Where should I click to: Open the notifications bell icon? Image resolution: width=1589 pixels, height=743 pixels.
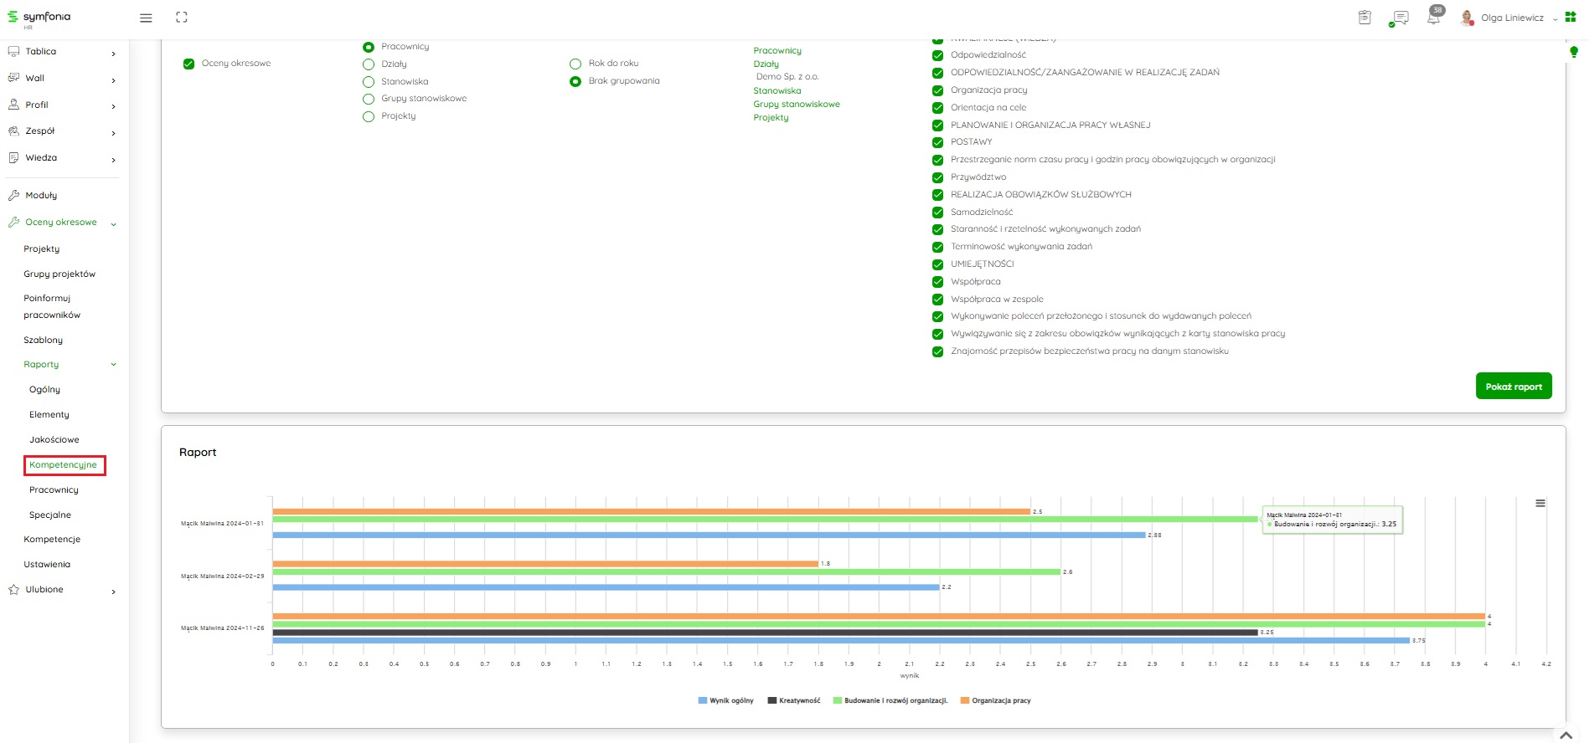pos(1433,18)
